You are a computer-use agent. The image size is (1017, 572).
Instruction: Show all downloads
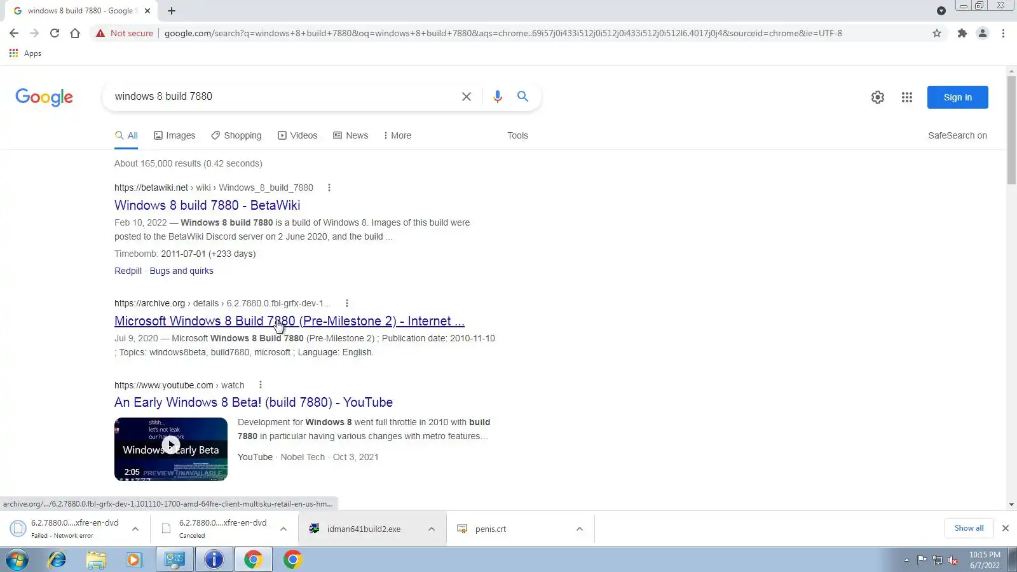coord(969,528)
